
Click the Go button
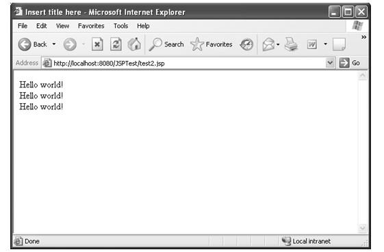click(350, 63)
